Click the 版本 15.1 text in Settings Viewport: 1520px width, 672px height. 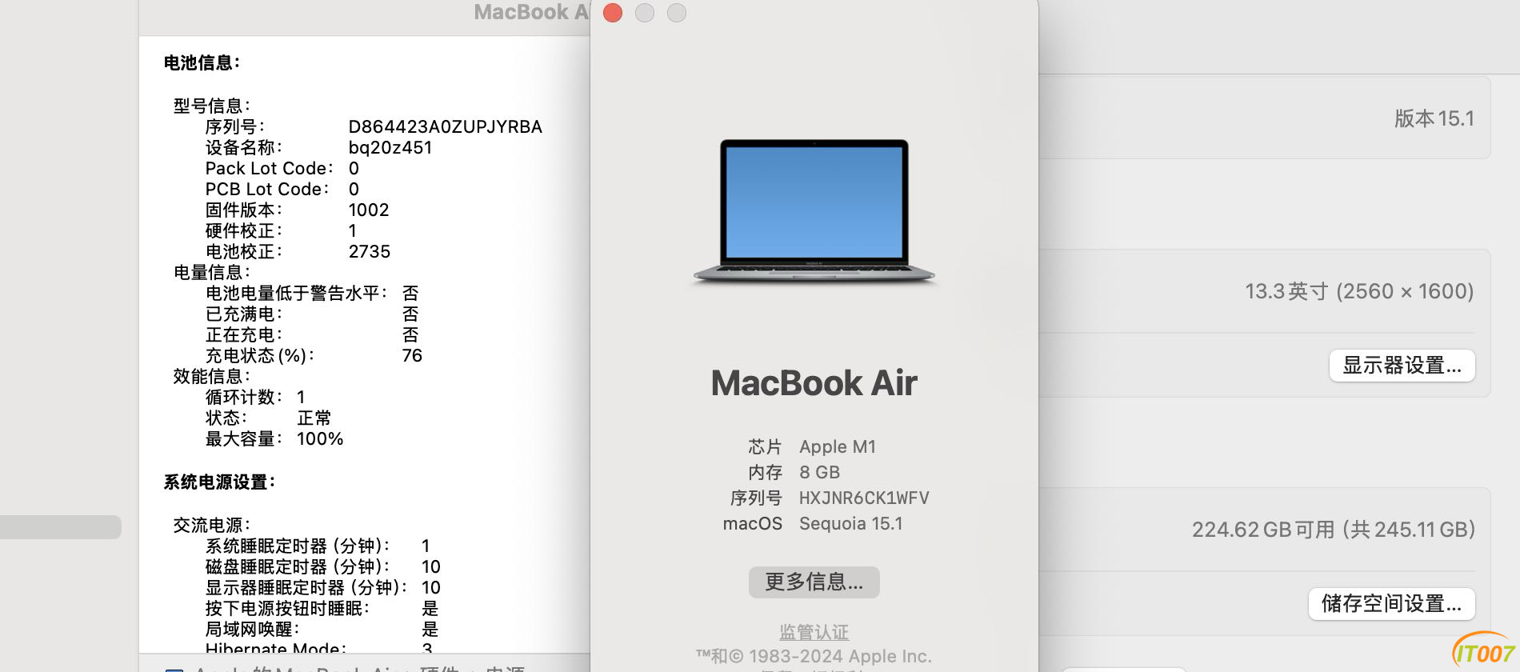[1434, 118]
